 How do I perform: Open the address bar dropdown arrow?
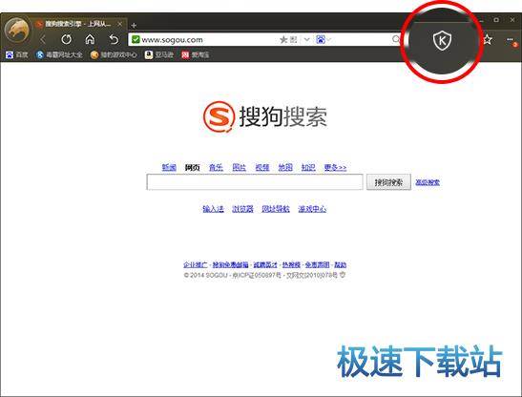pyautogui.click(x=307, y=40)
